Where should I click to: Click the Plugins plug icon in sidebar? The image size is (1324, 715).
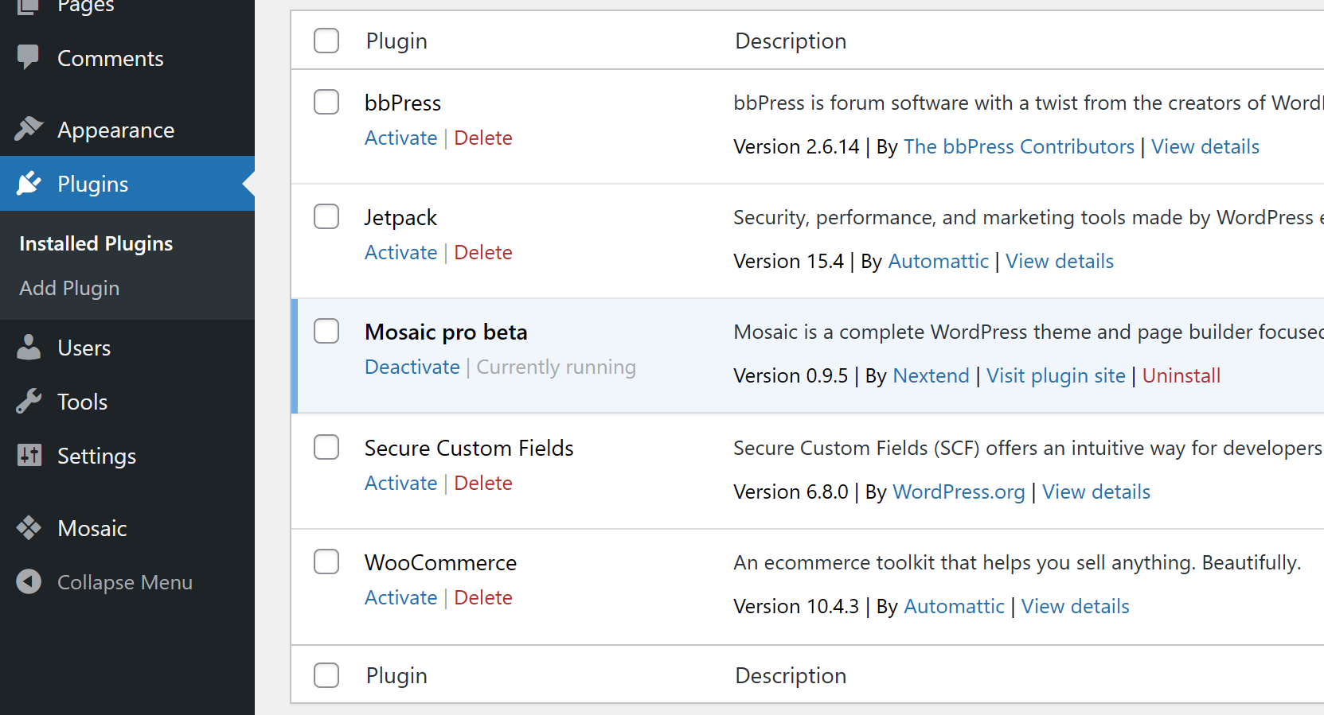coord(29,184)
